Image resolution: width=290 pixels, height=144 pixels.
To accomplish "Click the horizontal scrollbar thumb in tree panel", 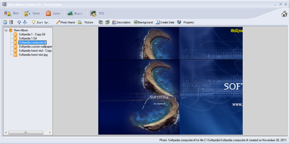I will [x=26, y=133].
